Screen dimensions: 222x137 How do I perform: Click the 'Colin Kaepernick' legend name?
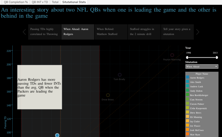click(198, 108)
